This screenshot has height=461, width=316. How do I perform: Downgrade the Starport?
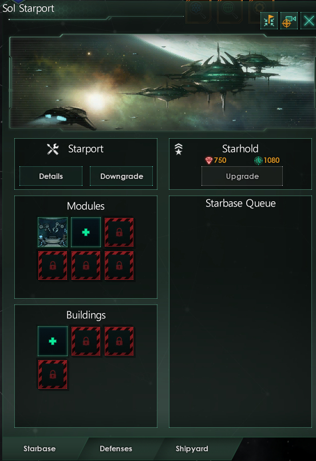click(x=121, y=176)
